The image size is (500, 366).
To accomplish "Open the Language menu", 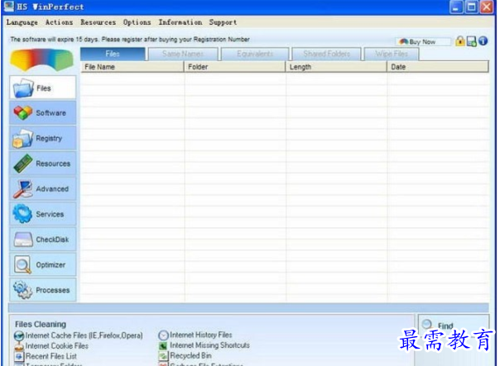I will pyautogui.click(x=22, y=22).
